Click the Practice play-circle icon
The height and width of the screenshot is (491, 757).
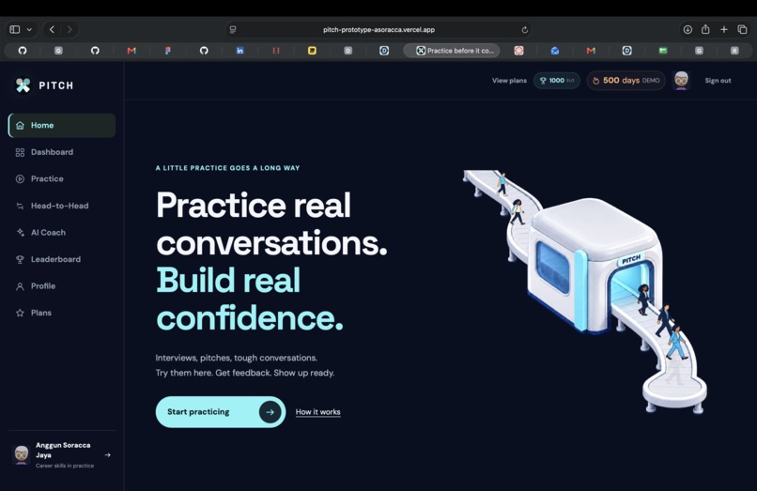(20, 179)
